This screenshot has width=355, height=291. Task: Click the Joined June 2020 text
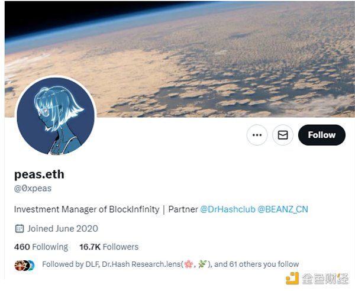tap(62, 228)
